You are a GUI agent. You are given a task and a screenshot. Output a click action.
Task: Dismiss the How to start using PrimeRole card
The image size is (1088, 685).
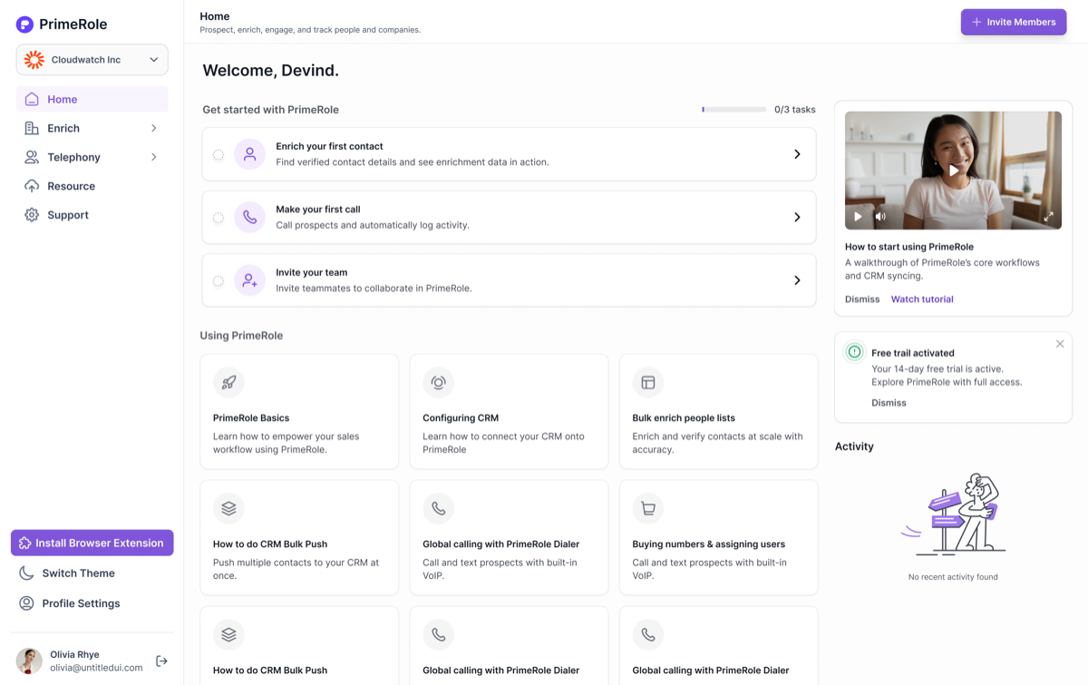click(862, 298)
